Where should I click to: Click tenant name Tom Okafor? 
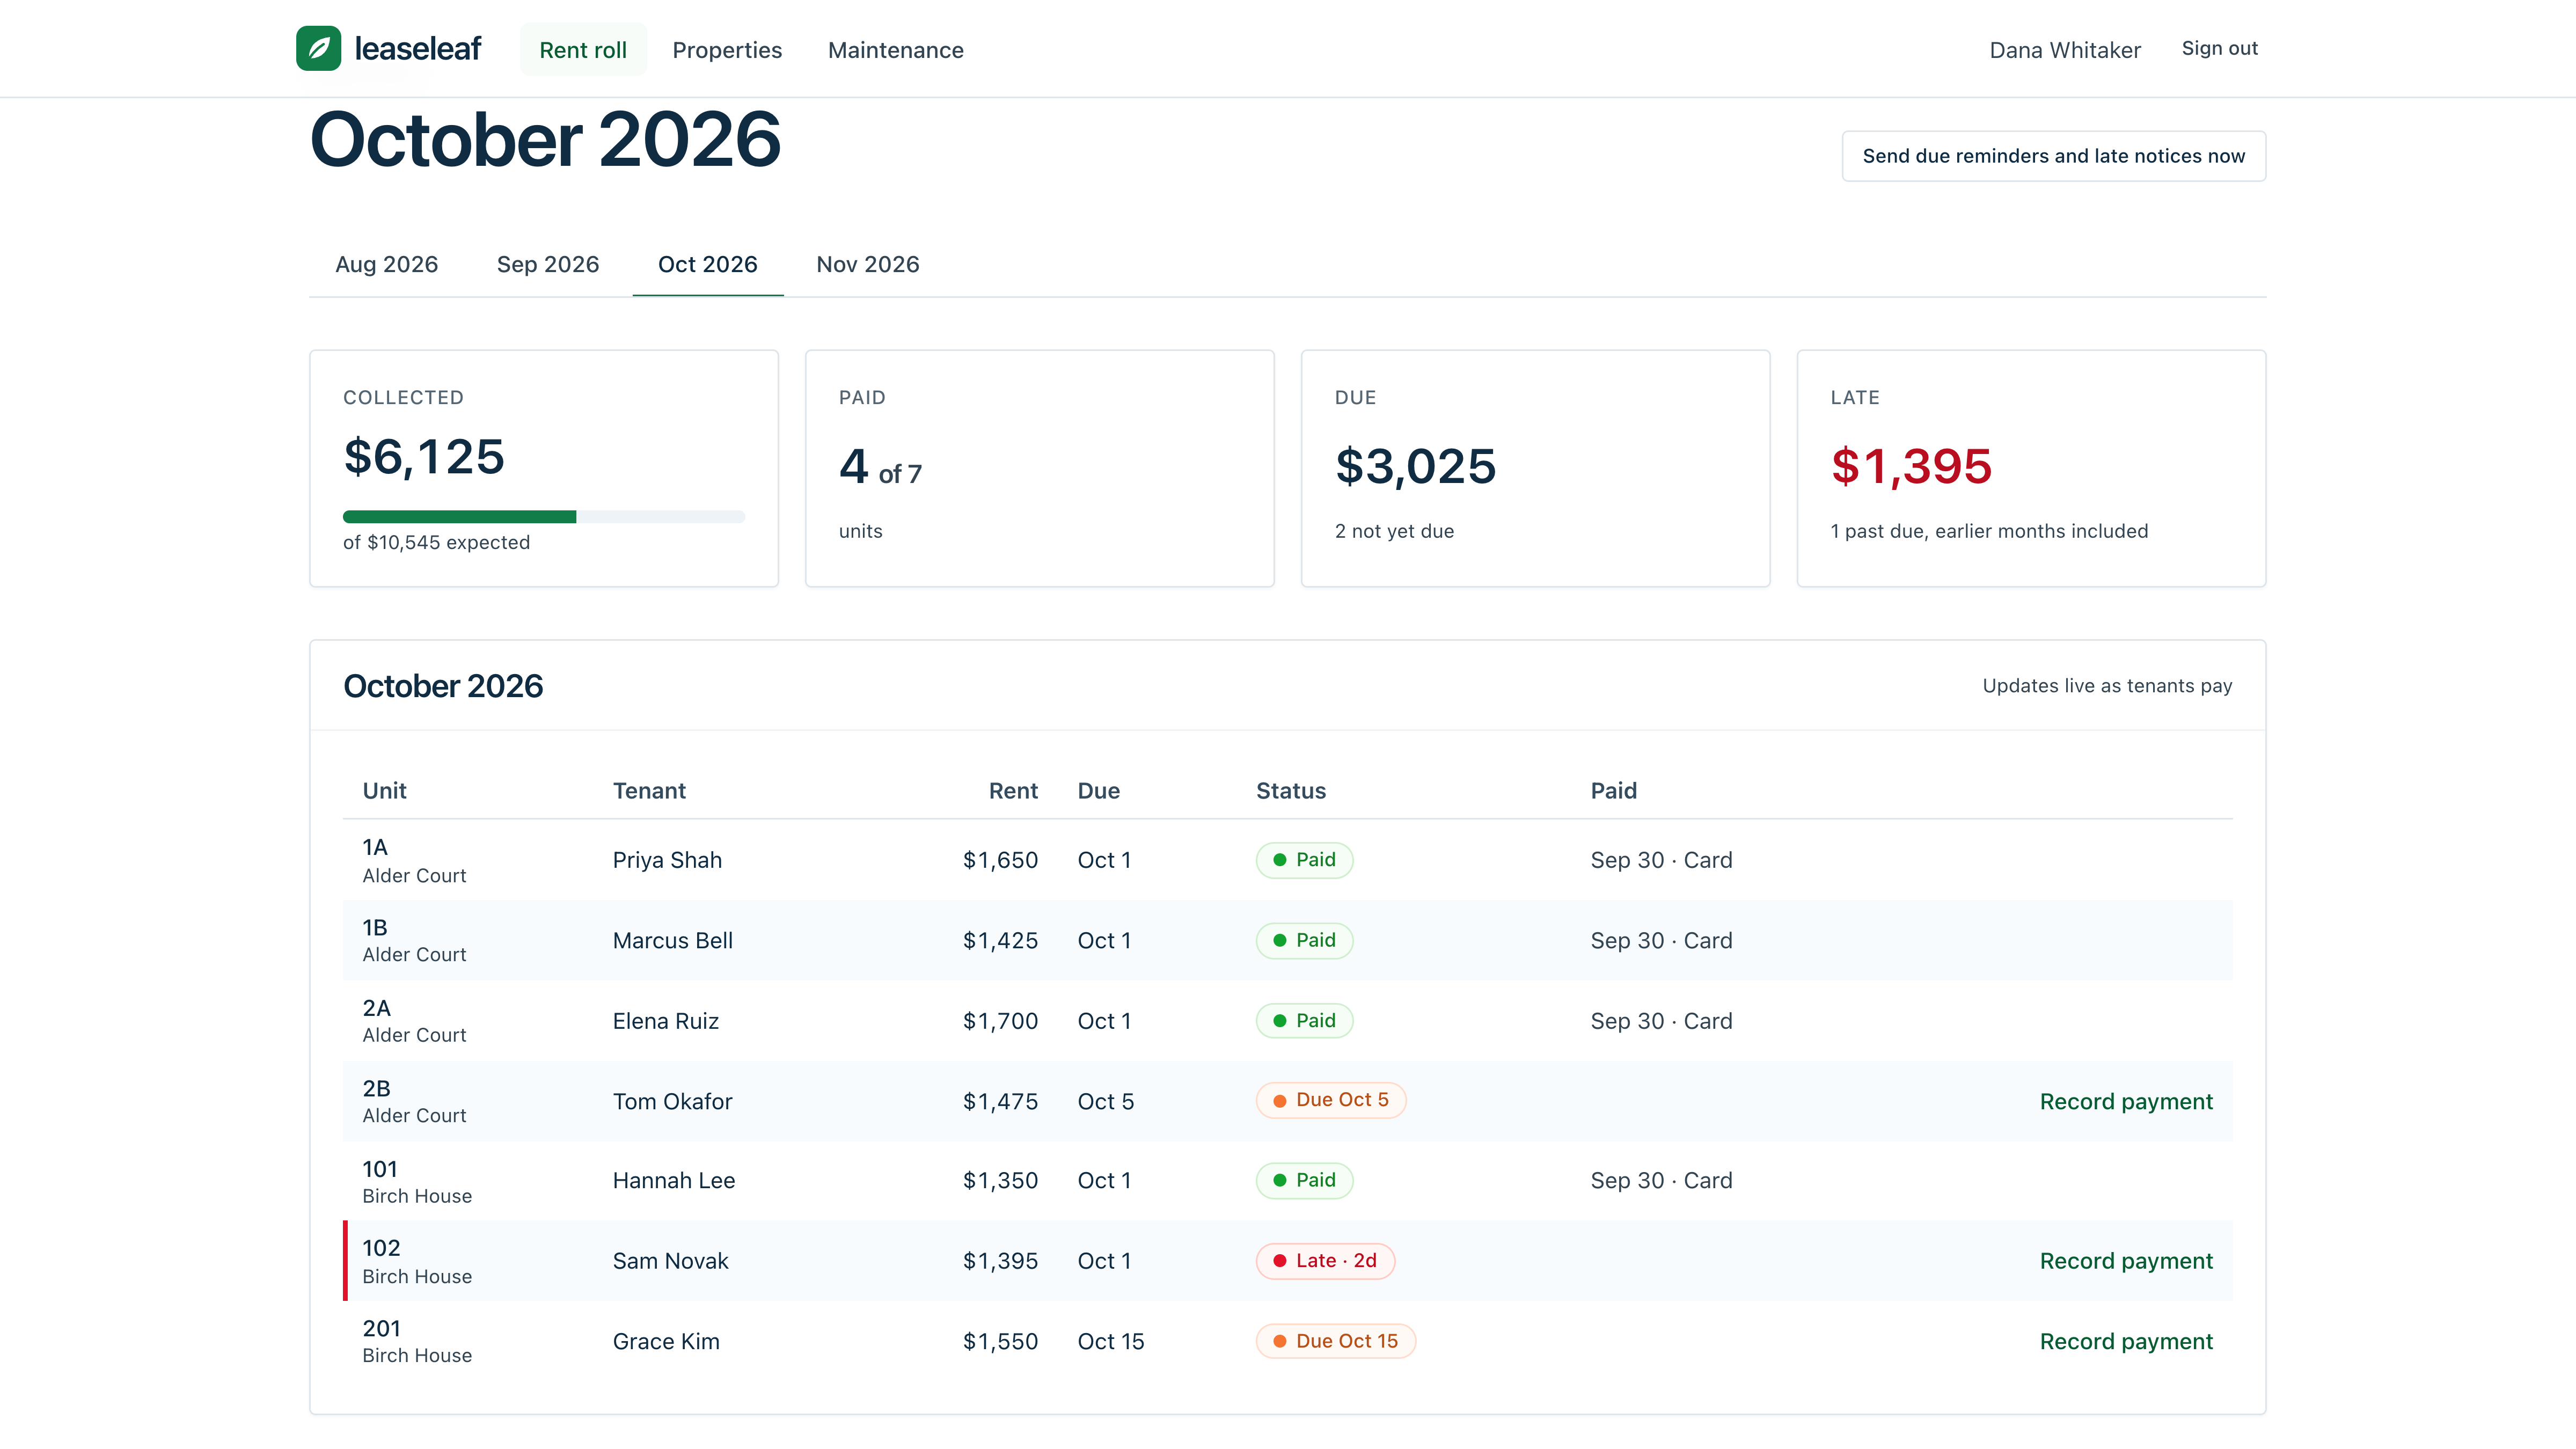click(672, 1101)
